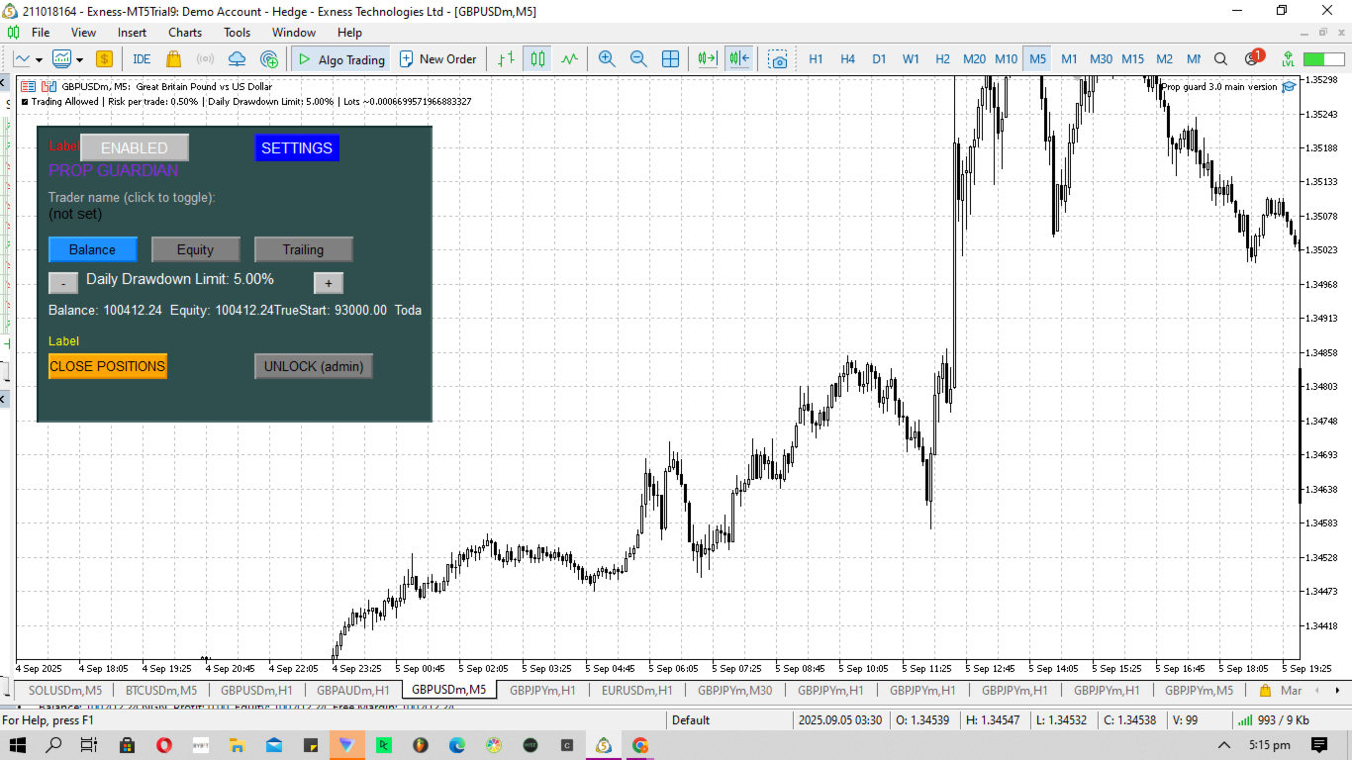The image size is (1352, 760).
Task: Open chart type dropdown arrow
Action: tap(39, 59)
